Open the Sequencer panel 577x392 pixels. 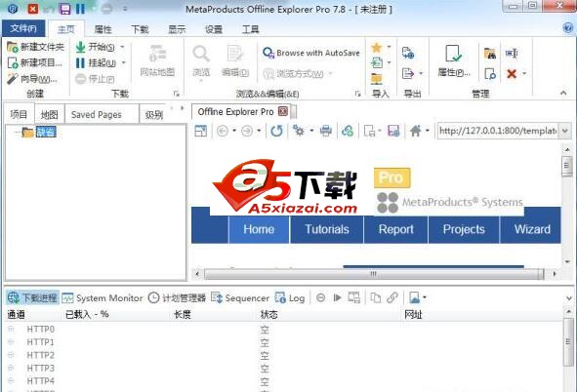[x=240, y=298]
